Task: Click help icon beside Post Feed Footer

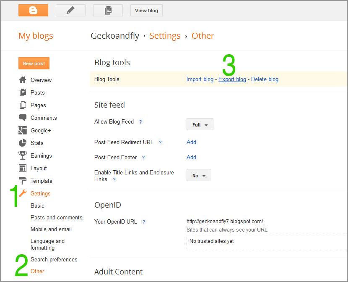Action: (x=143, y=158)
